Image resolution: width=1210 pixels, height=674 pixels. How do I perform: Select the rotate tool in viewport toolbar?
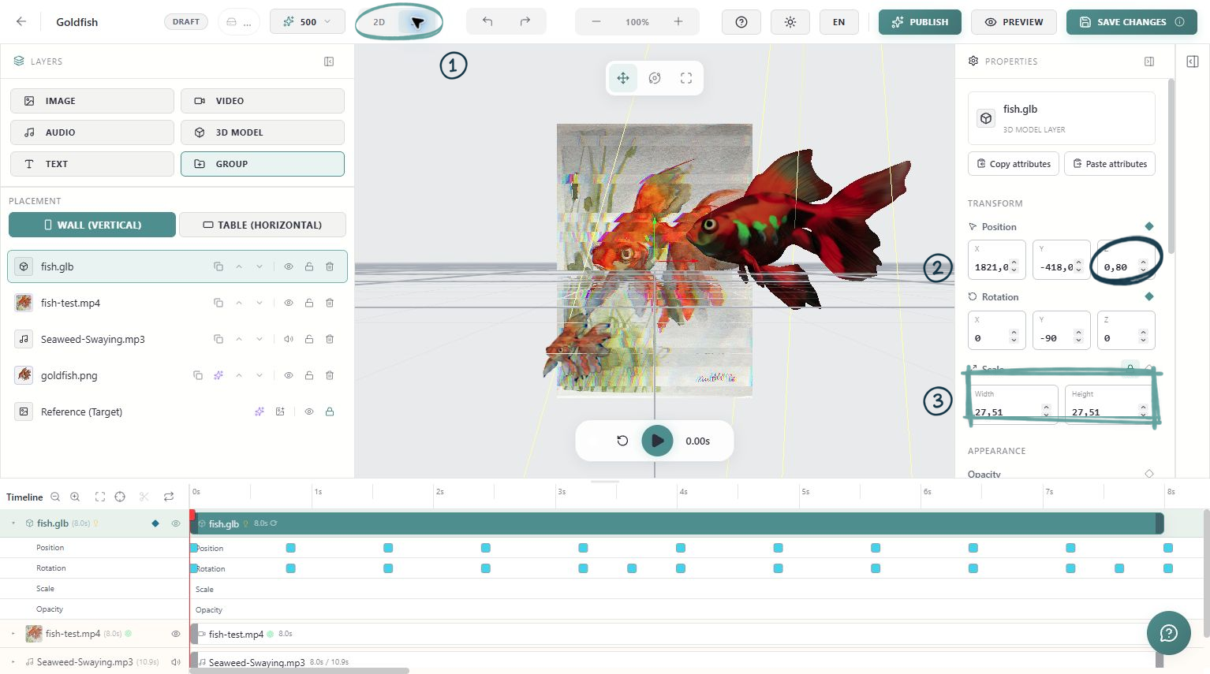click(x=655, y=78)
